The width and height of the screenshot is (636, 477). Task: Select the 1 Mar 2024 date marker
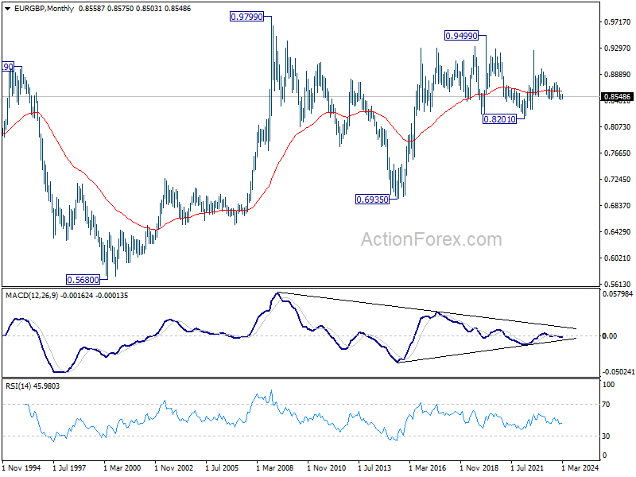[x=580, y=467]
